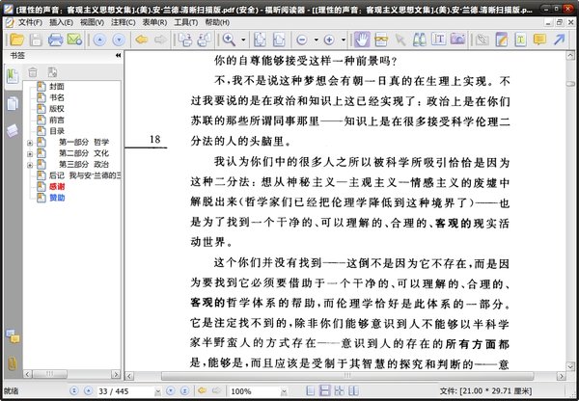Show bookmarks panel in sidebar
This screenshot has height=401, width=579.
[13, 76]
